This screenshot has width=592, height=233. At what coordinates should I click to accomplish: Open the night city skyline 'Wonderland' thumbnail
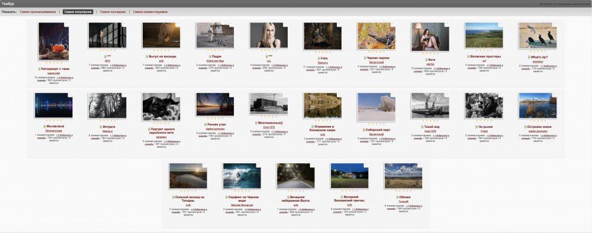[54, 106]
